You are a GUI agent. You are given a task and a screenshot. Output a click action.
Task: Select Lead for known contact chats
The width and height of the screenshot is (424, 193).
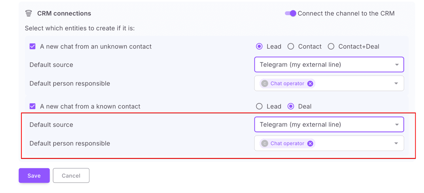click(259, 107)
